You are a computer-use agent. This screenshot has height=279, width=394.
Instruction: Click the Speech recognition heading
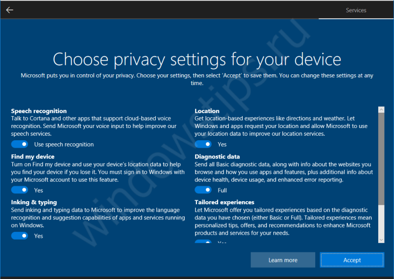coord(39,111)
